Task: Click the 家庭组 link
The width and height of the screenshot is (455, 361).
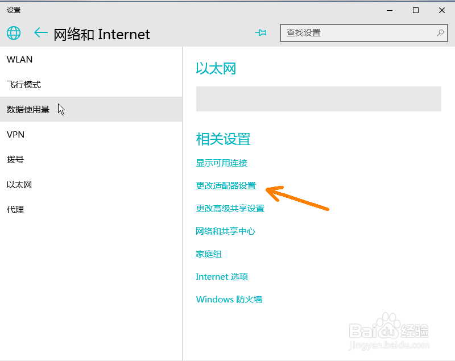Action: click(x=209, y=254)
